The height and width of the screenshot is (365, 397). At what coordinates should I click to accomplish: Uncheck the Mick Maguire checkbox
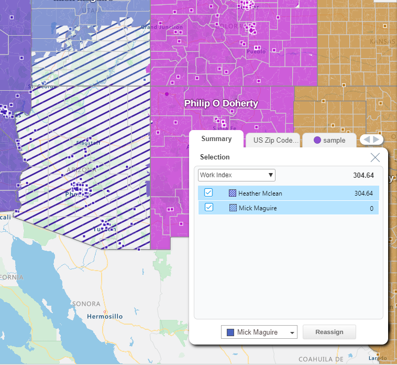pyautogui.click(x=208, y=207)
